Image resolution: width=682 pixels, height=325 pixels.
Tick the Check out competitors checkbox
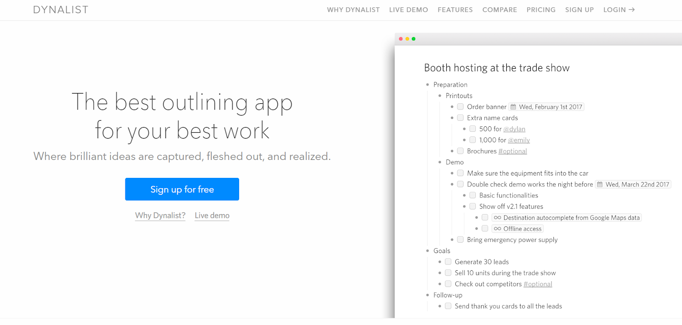(448, 284)
